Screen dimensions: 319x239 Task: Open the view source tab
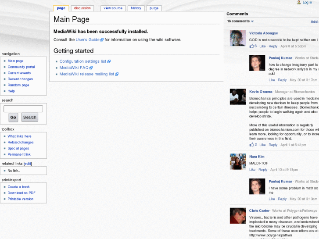click(x=113, y=8)
